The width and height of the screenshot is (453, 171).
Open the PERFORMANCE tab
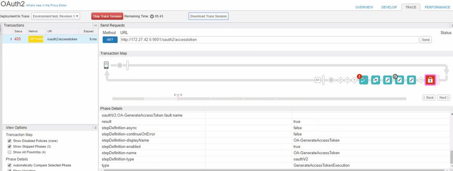[437, 7]
